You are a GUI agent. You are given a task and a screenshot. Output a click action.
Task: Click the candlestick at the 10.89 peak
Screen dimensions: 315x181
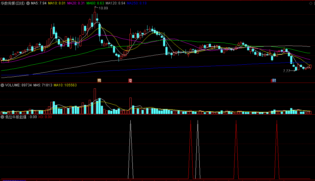95,18
